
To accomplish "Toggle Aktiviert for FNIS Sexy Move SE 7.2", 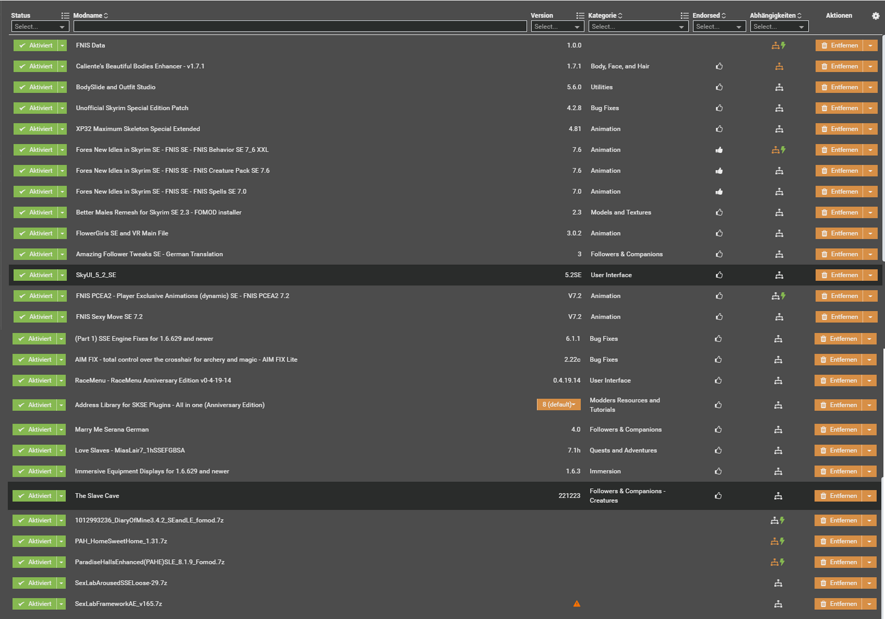I will pyautogui.click(x=36, y=317).
